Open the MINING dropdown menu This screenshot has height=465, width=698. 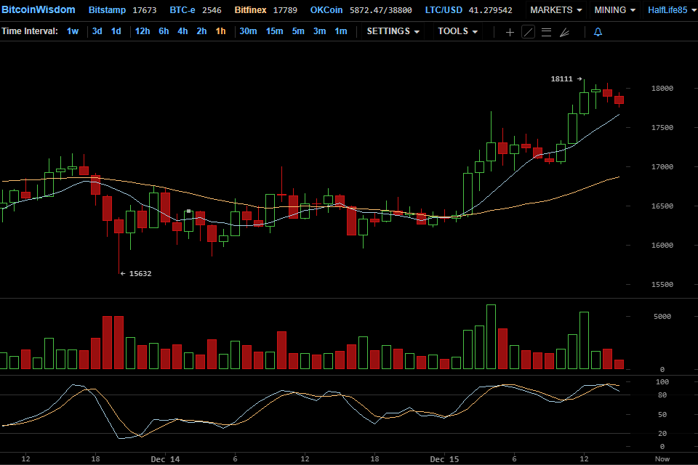(614, 10)
